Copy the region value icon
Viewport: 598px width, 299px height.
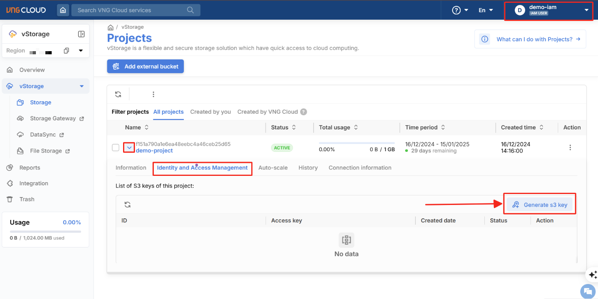[x=66, y=51]
